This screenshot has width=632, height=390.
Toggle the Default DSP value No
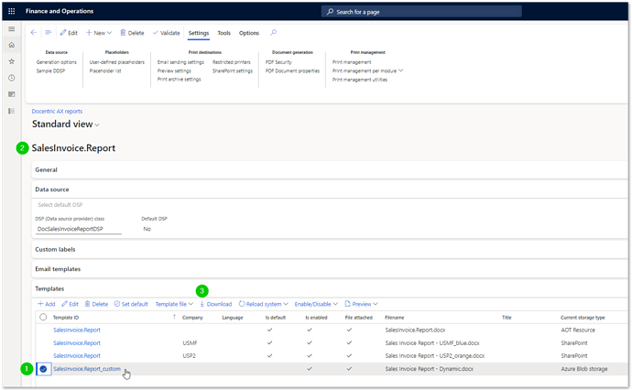[x=147, y=229]
